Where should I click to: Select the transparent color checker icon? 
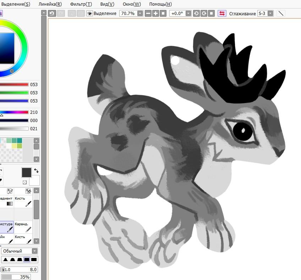click(x=24, y=182)
